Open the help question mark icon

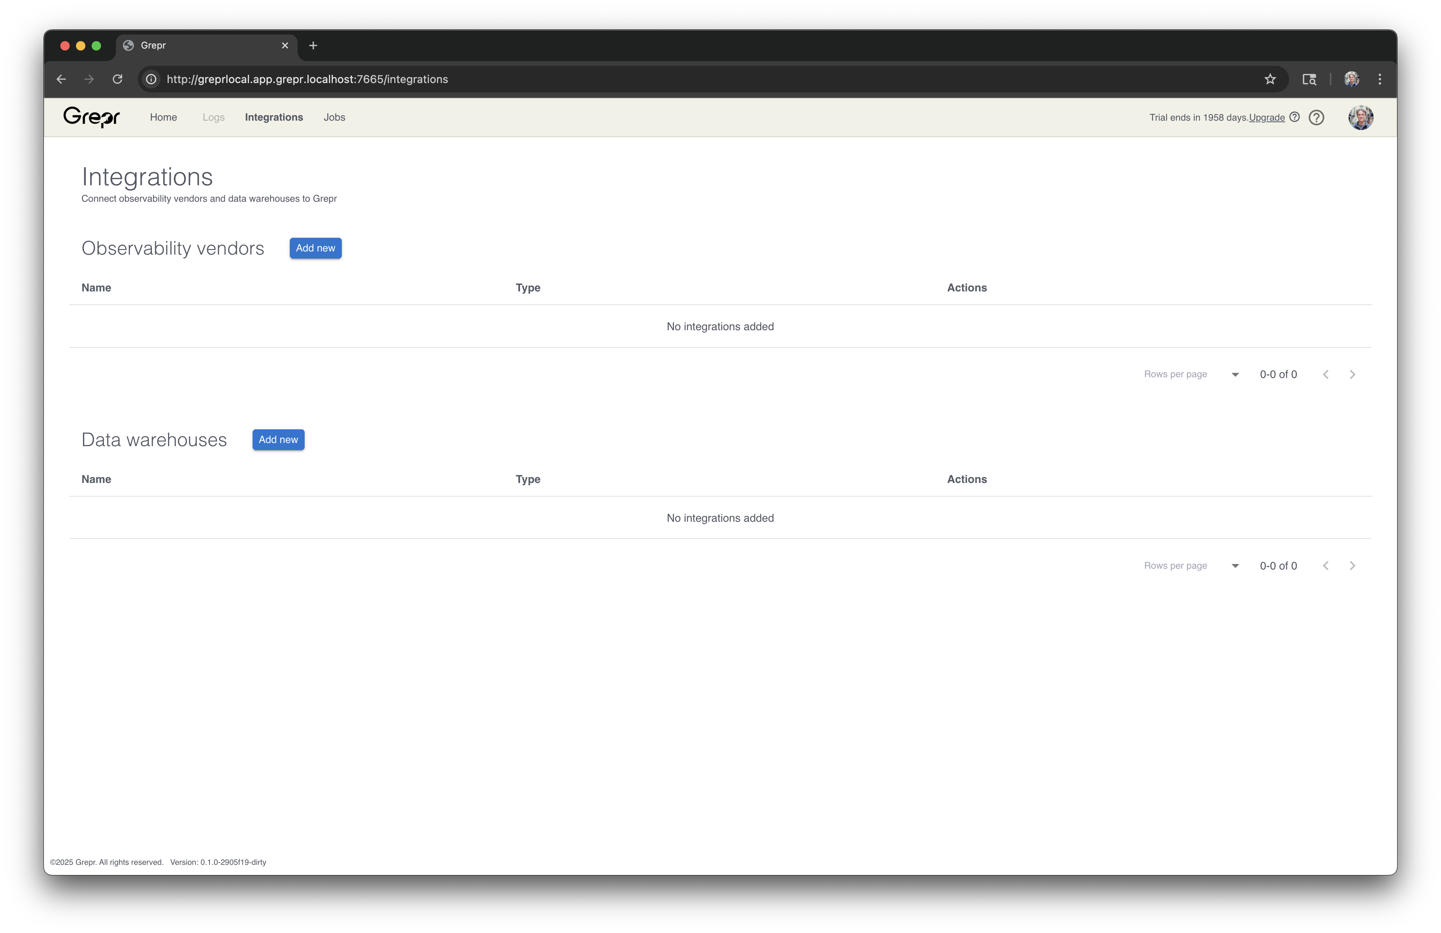click(x=1316, y=118)
